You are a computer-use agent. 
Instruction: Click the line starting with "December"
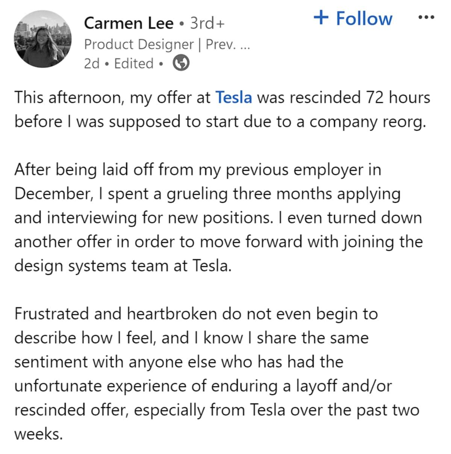click(207, 194)
